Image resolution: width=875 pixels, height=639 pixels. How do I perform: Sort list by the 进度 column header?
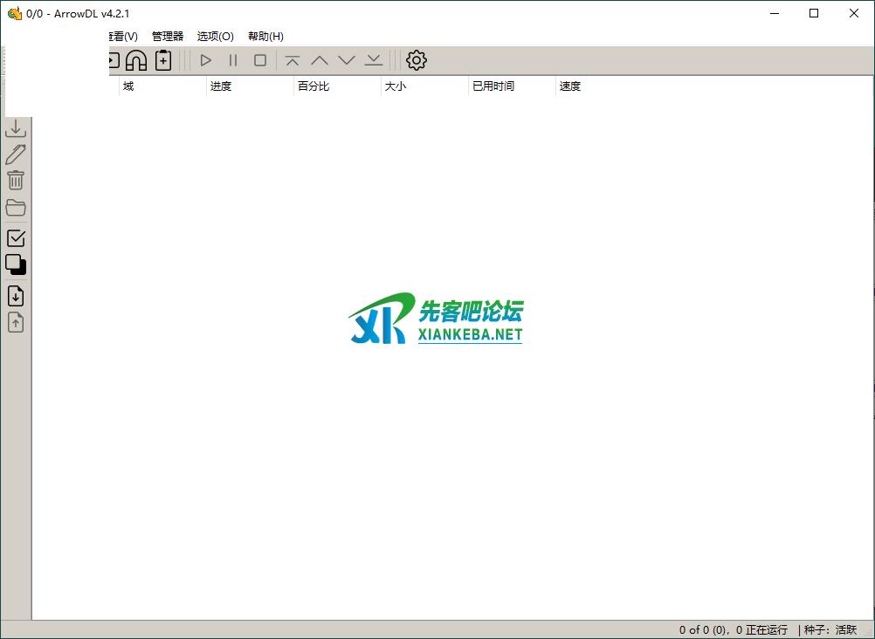[x=221, y=86]
